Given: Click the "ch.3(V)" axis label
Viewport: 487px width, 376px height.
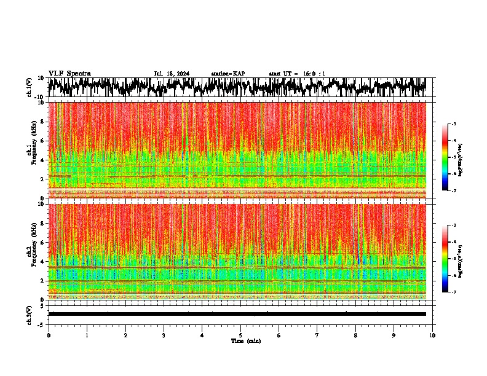Looking at the screenshot, I should pos(30,315).
